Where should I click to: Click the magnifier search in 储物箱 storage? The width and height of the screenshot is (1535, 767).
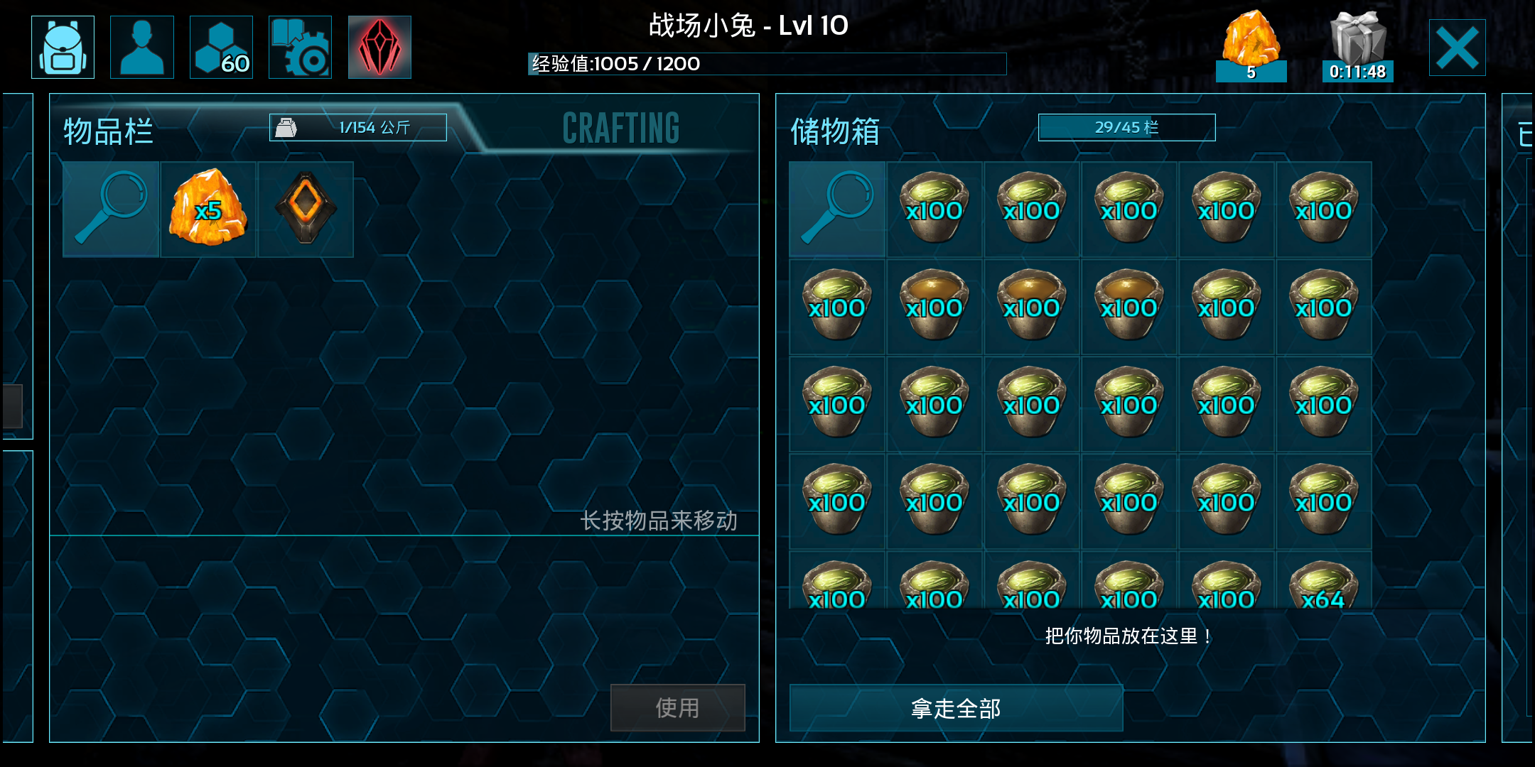coord(837,210)
